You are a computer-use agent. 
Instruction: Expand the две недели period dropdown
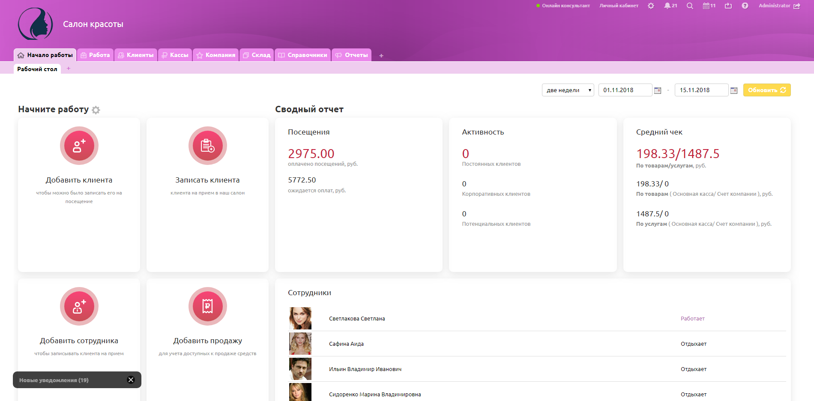568,90
